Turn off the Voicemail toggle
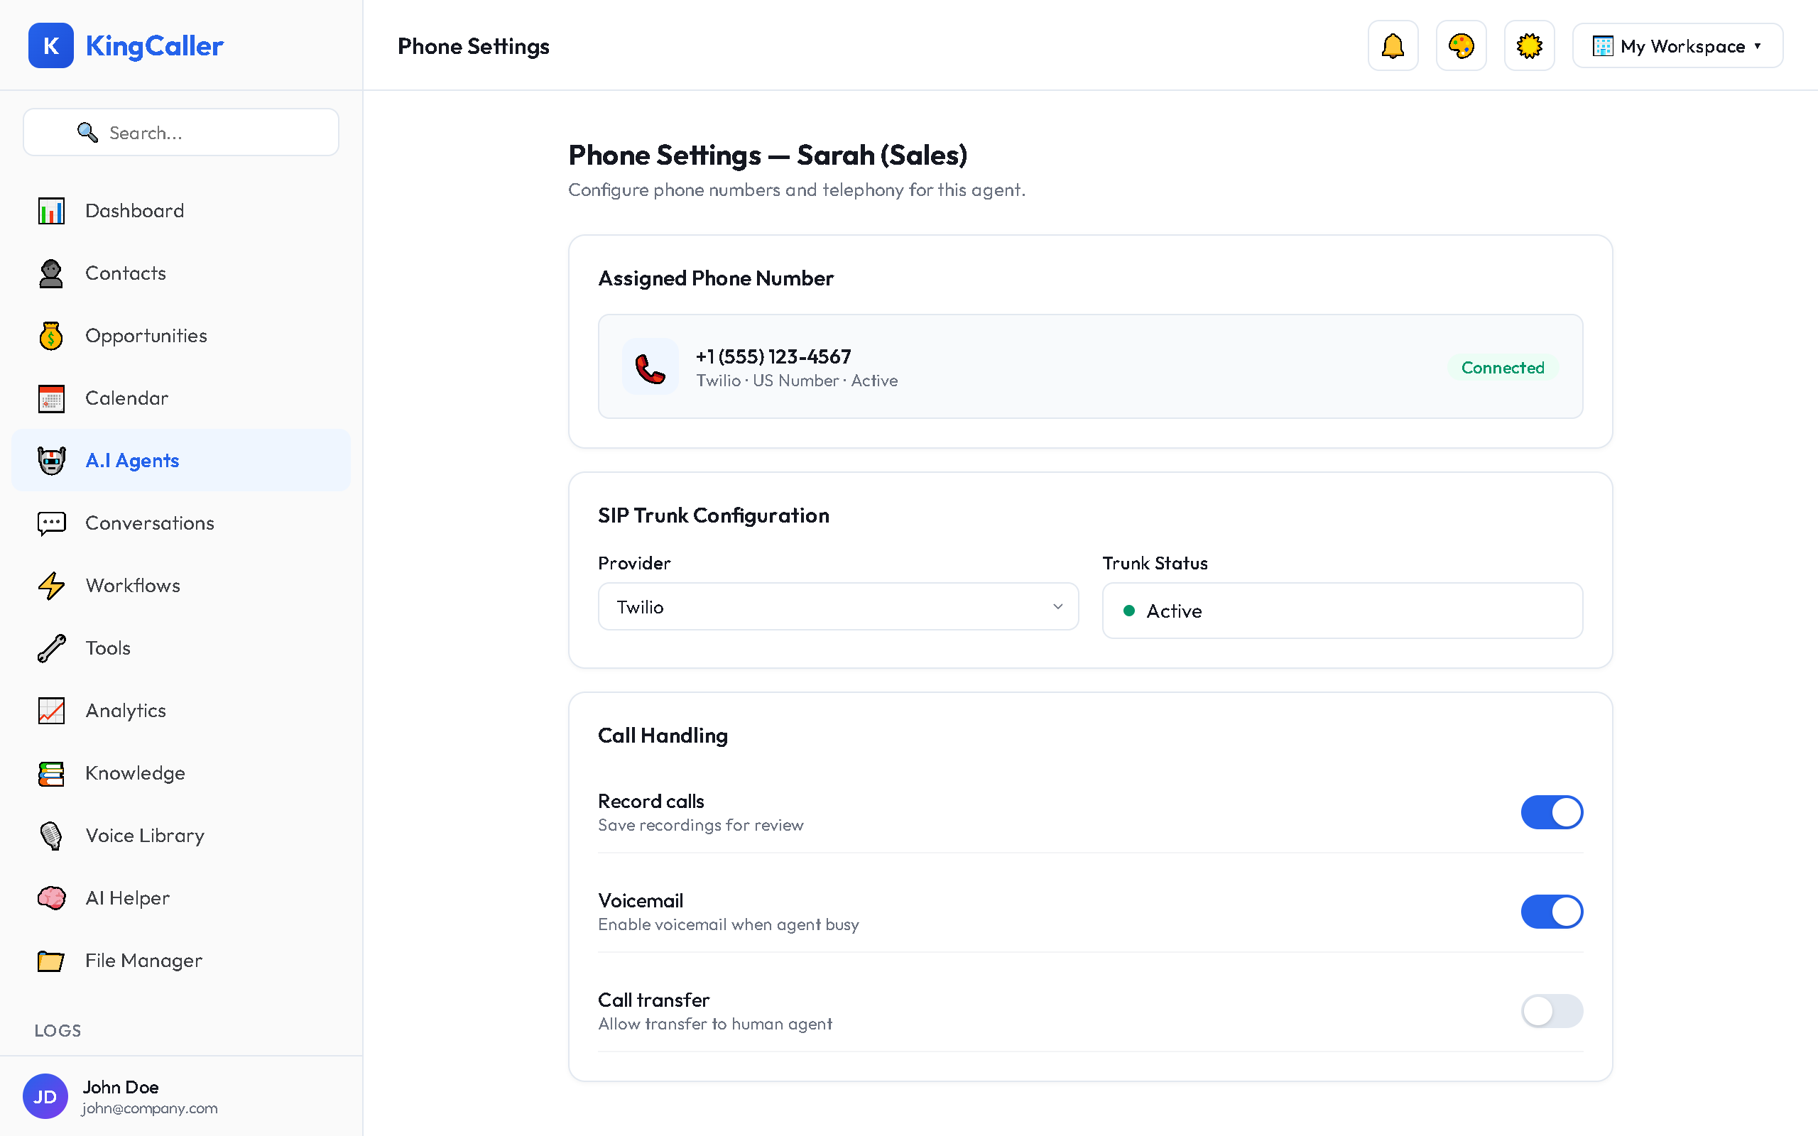The image size is (1818, 1136). tap(1552, 912)
